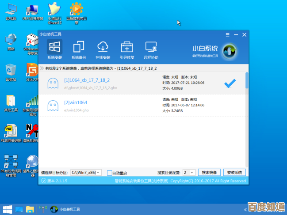Screen dimensions: 287x215
Task: Click the ghost icon next to win1064
Action: click(x=52, y=105)
